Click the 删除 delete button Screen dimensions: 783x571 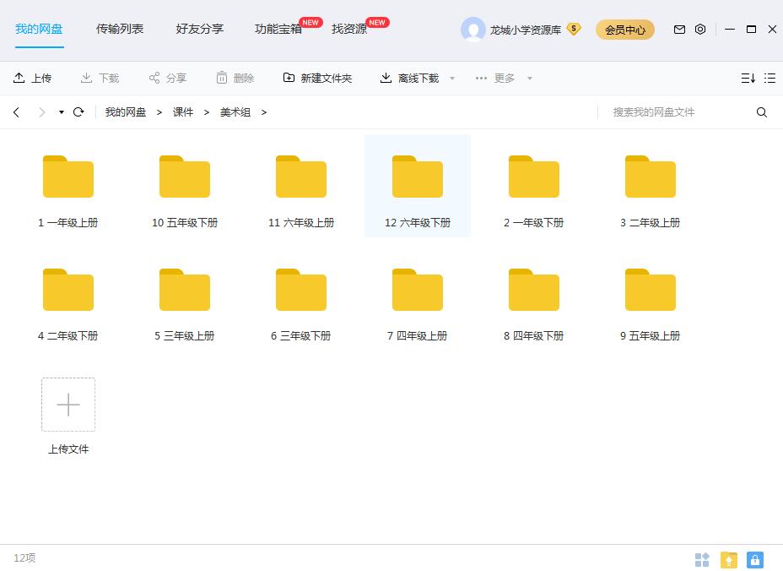point(235,78)
